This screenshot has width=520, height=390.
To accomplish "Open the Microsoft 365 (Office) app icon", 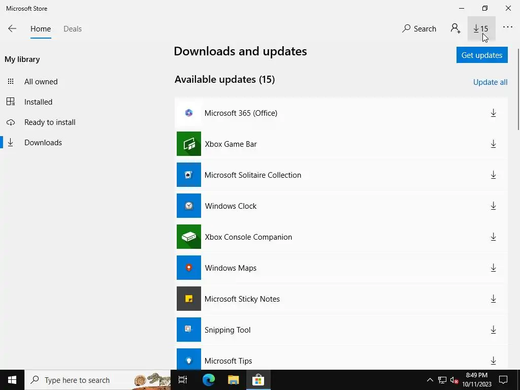I will (189, 113).
